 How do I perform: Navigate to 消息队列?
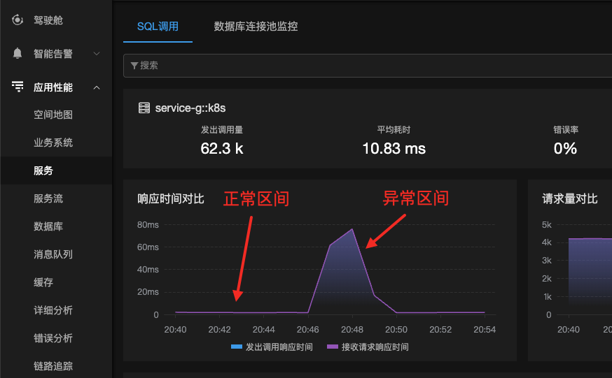pos(53,254)
